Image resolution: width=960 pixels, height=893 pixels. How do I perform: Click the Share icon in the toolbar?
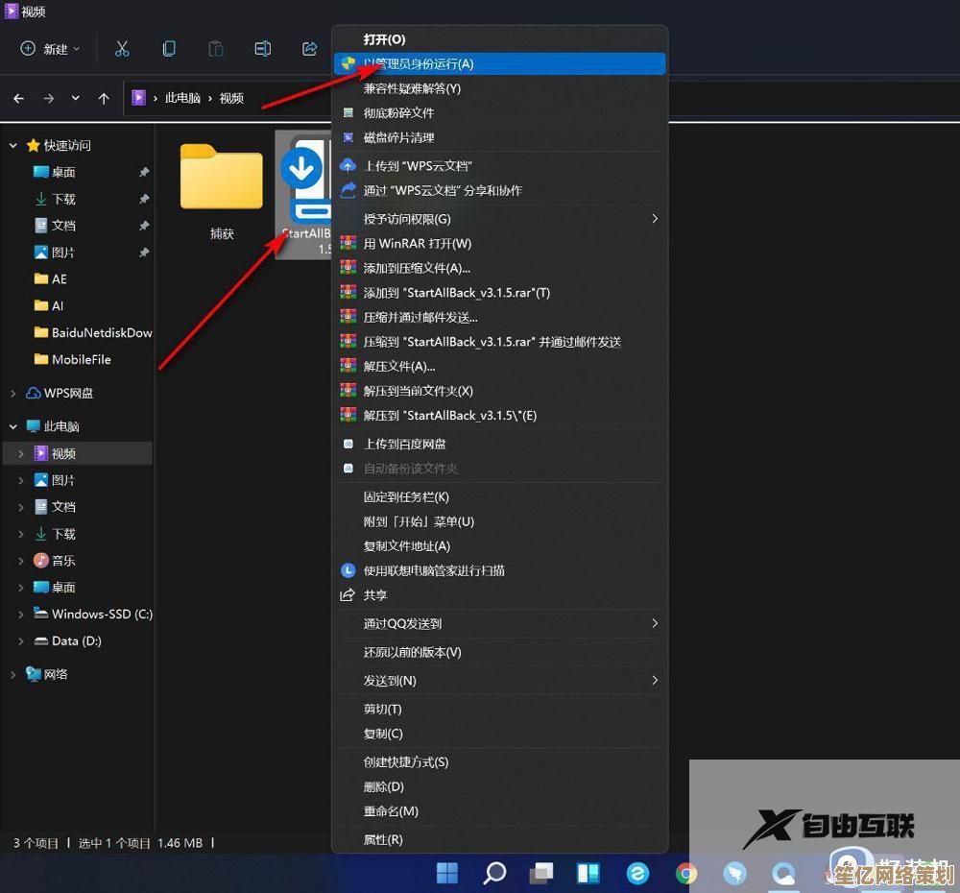pyautogui.click(x=309, y=48)
